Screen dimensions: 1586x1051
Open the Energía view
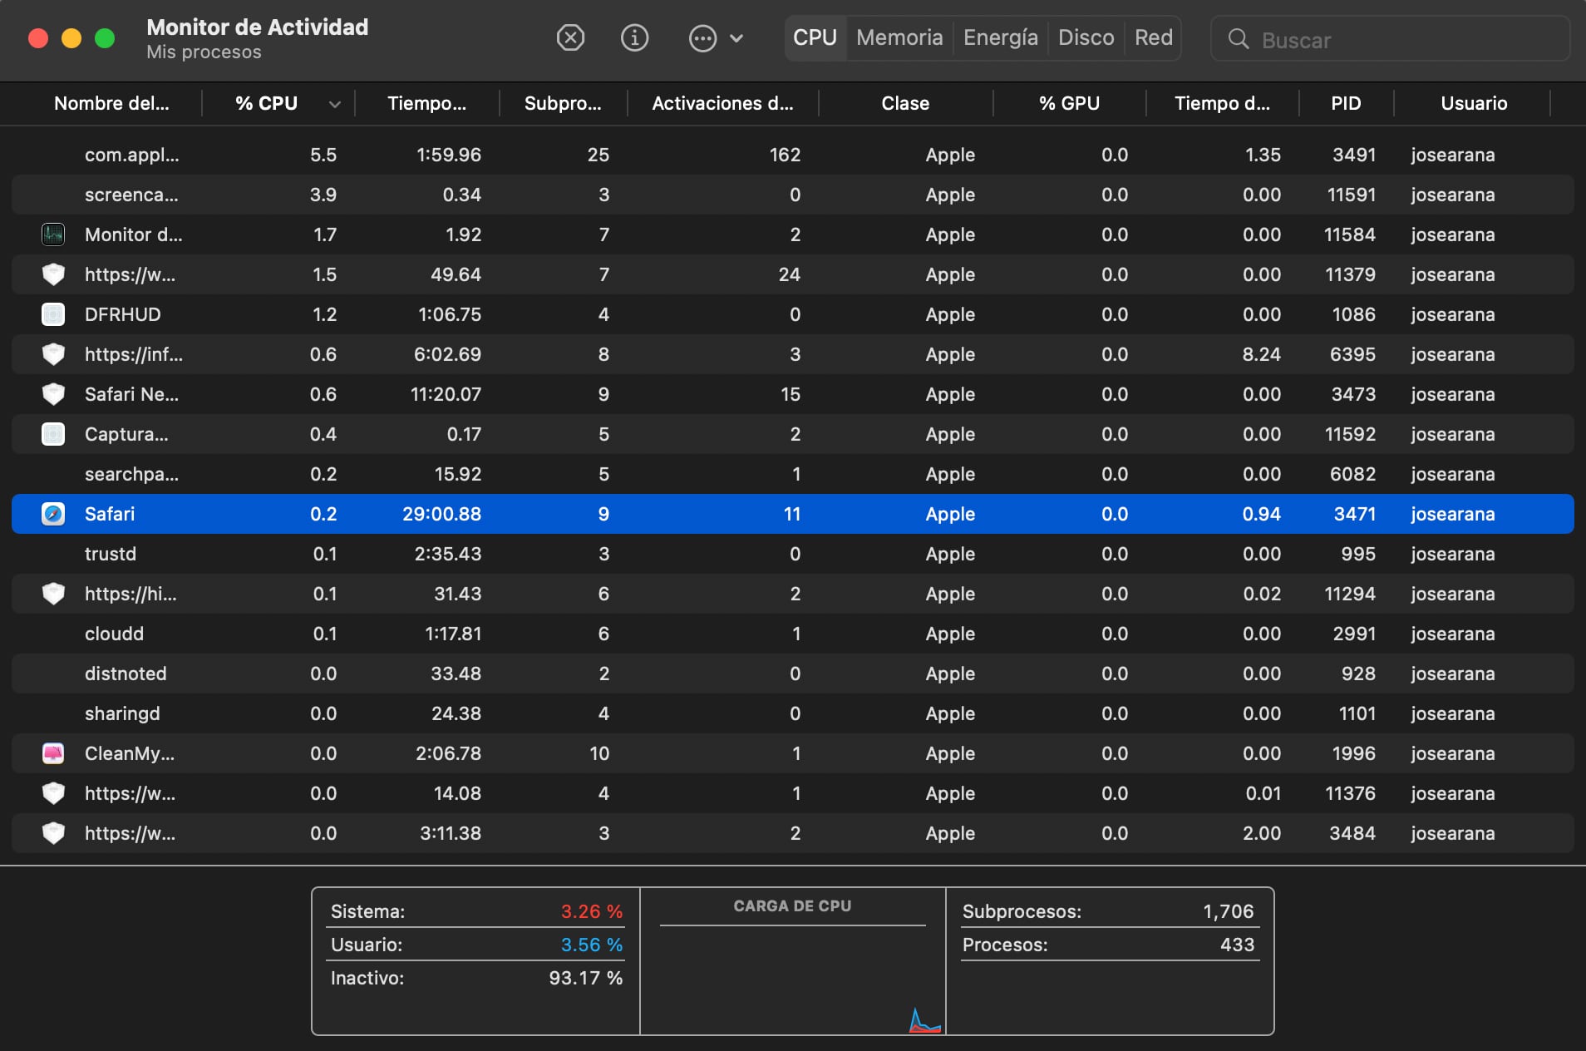(x=1000, y=37)
